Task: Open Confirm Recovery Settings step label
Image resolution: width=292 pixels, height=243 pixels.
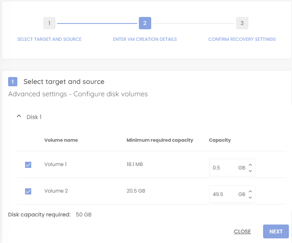Action: [242, 39]
